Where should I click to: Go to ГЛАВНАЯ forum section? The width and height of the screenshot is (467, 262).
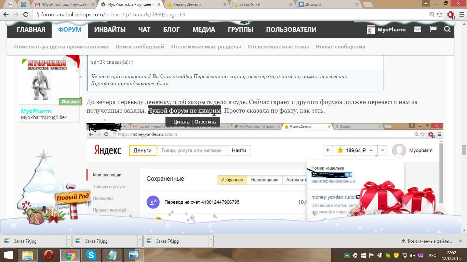click(31, 30)
